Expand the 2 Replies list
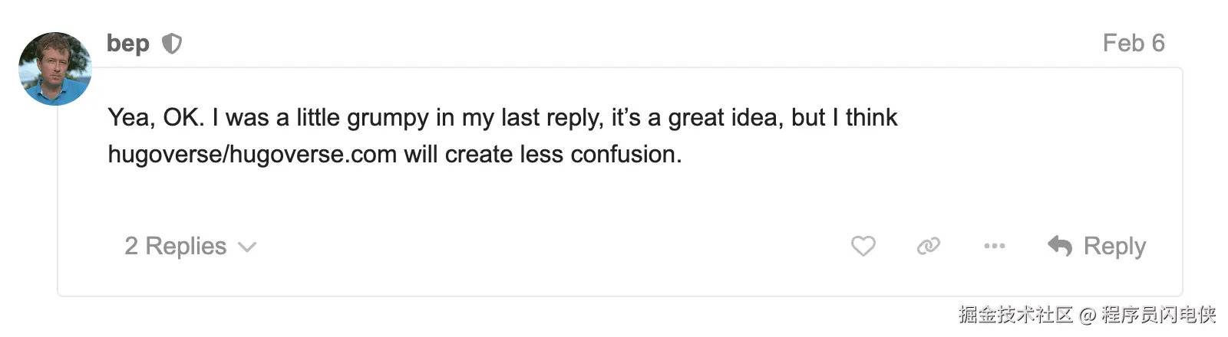1228x337 pixels. point(176,246)
